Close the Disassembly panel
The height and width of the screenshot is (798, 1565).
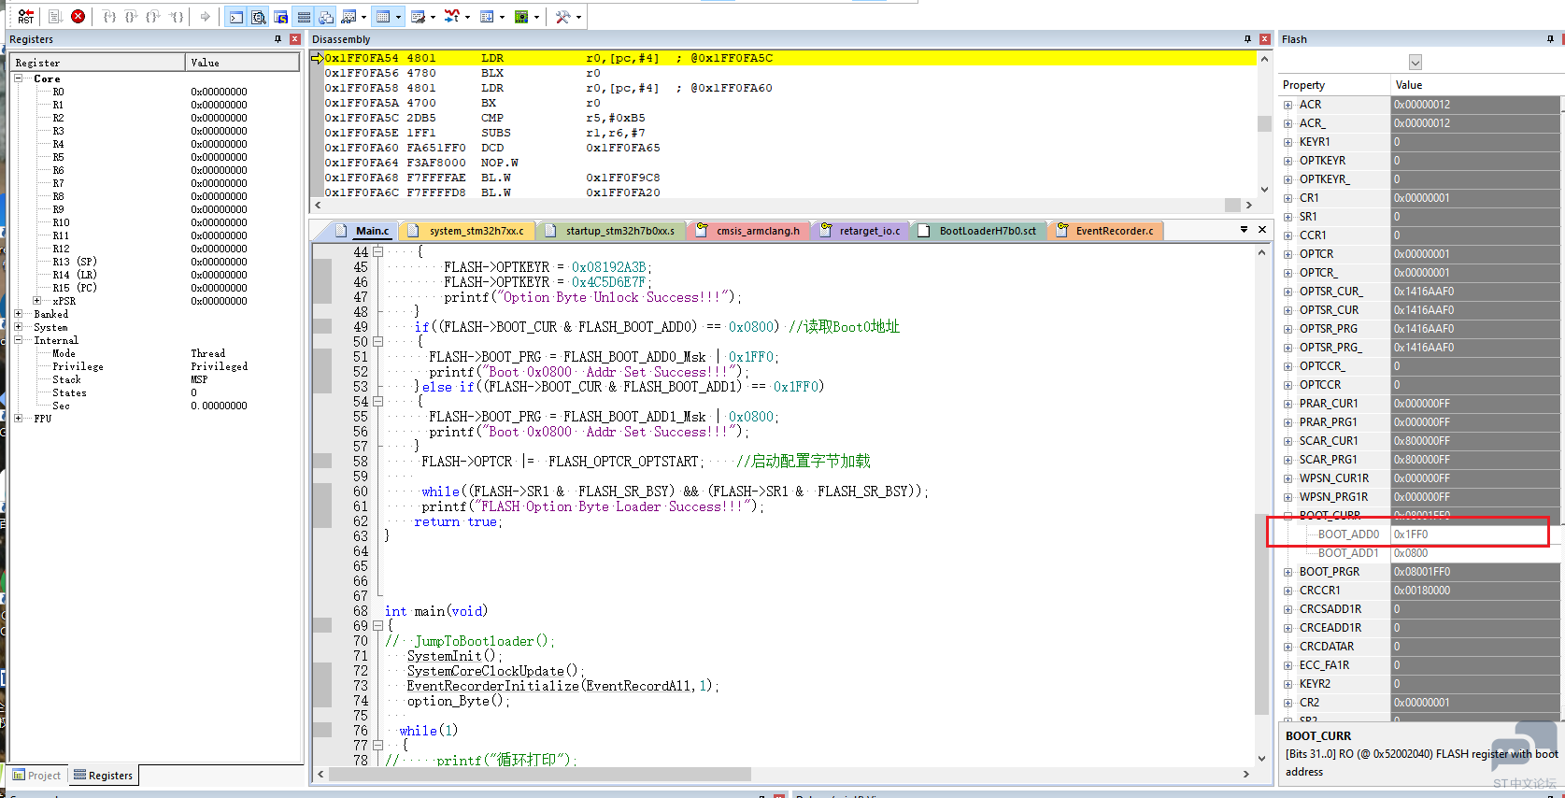1265,39
